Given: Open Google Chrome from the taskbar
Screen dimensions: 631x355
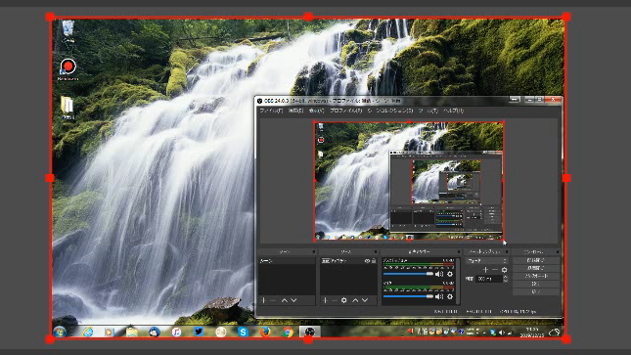Looking at the screenshot, I should point(288,333).
